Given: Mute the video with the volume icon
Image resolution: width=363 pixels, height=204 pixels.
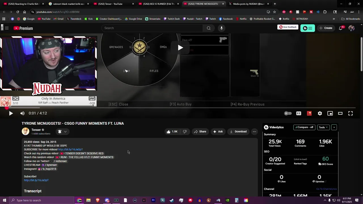Looking at the screenshot, I should click(22, 113).
